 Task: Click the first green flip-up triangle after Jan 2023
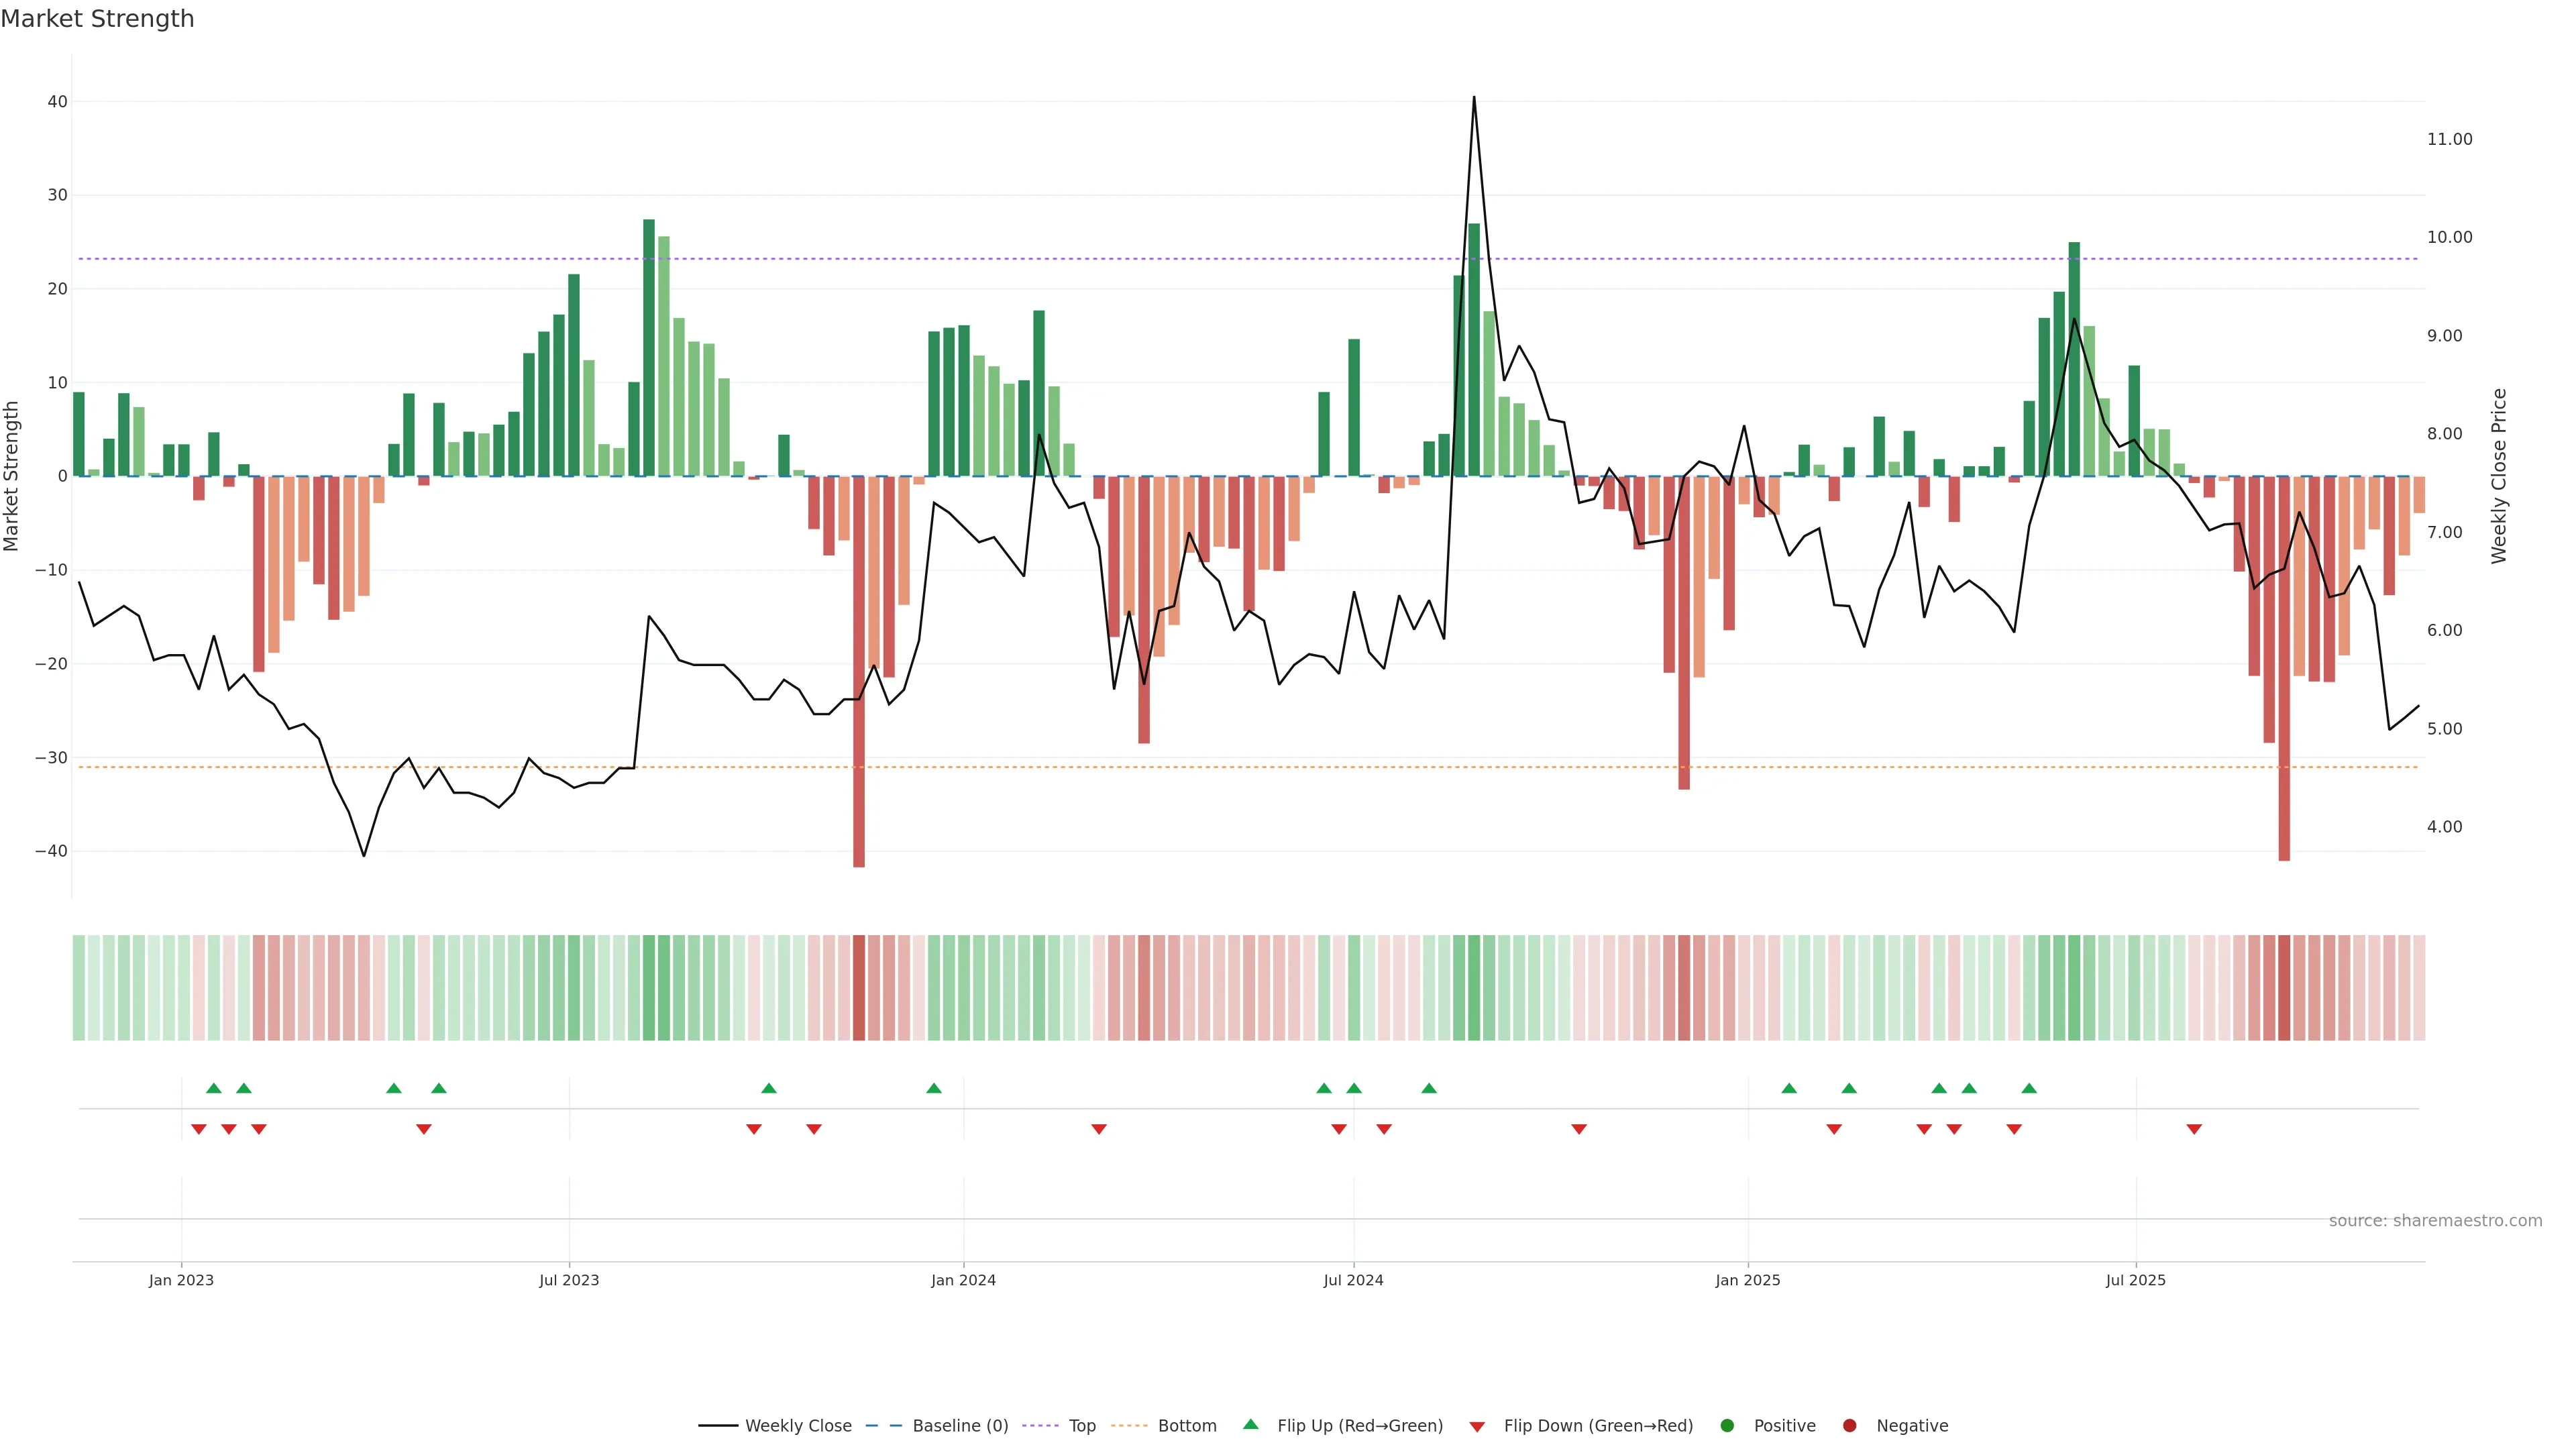pyautogui.click(x=213, y=1088)
